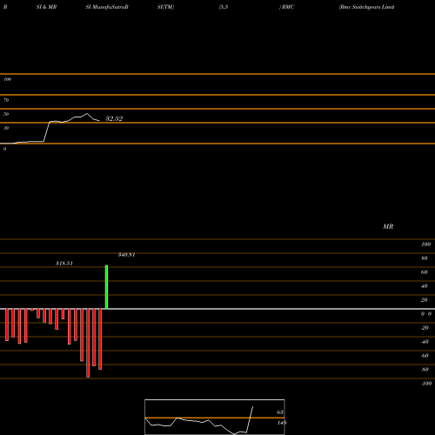Click the 149 label in mini chart
The height and width of the screenshot is (435, 435).
pyautogui.click(x=282, y=423)
